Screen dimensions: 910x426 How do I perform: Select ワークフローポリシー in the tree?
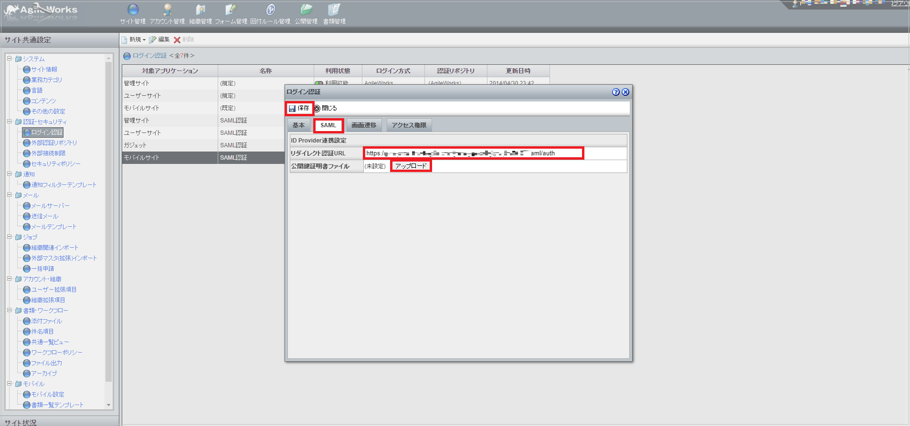[57, 353]
